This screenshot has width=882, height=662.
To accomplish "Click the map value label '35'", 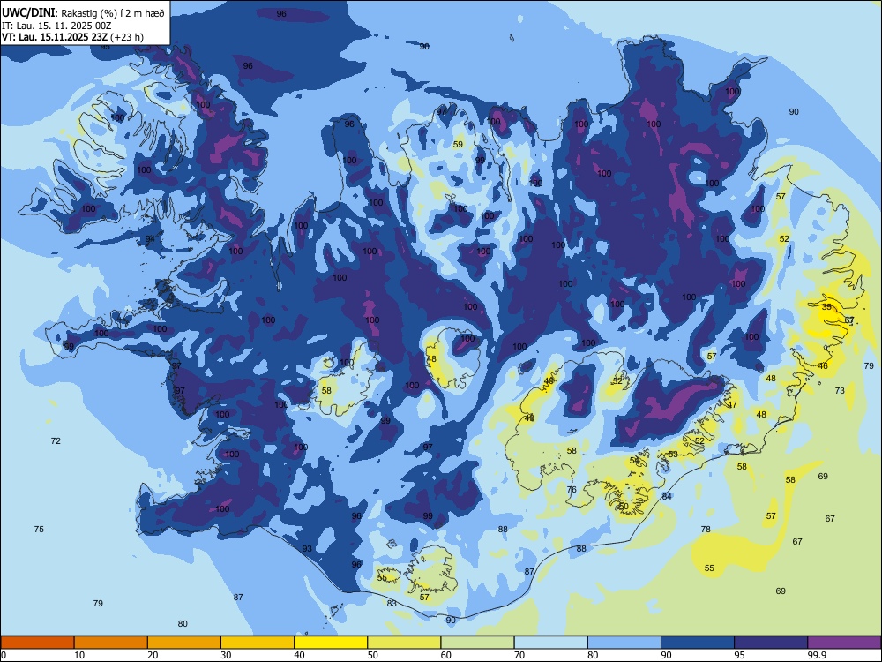I will click(x=826, y=307).
